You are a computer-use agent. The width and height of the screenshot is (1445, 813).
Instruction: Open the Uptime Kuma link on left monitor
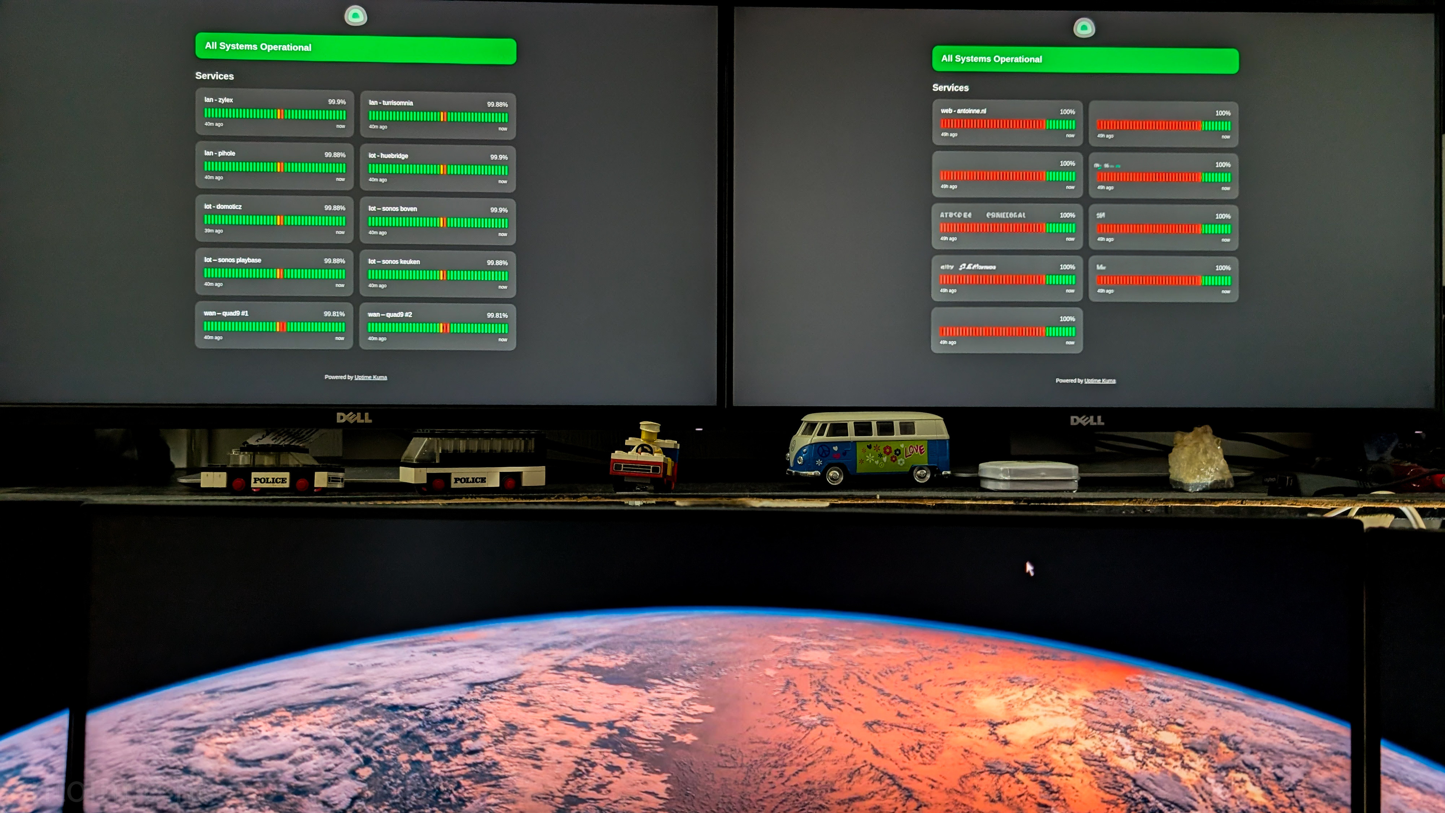point(370,377)
